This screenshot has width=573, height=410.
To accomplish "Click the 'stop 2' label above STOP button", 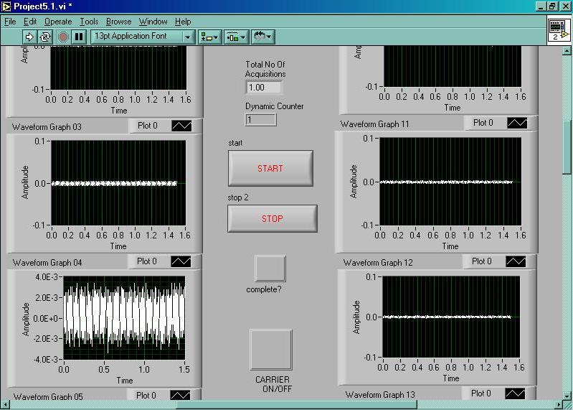I will click(x=238, y=197).
